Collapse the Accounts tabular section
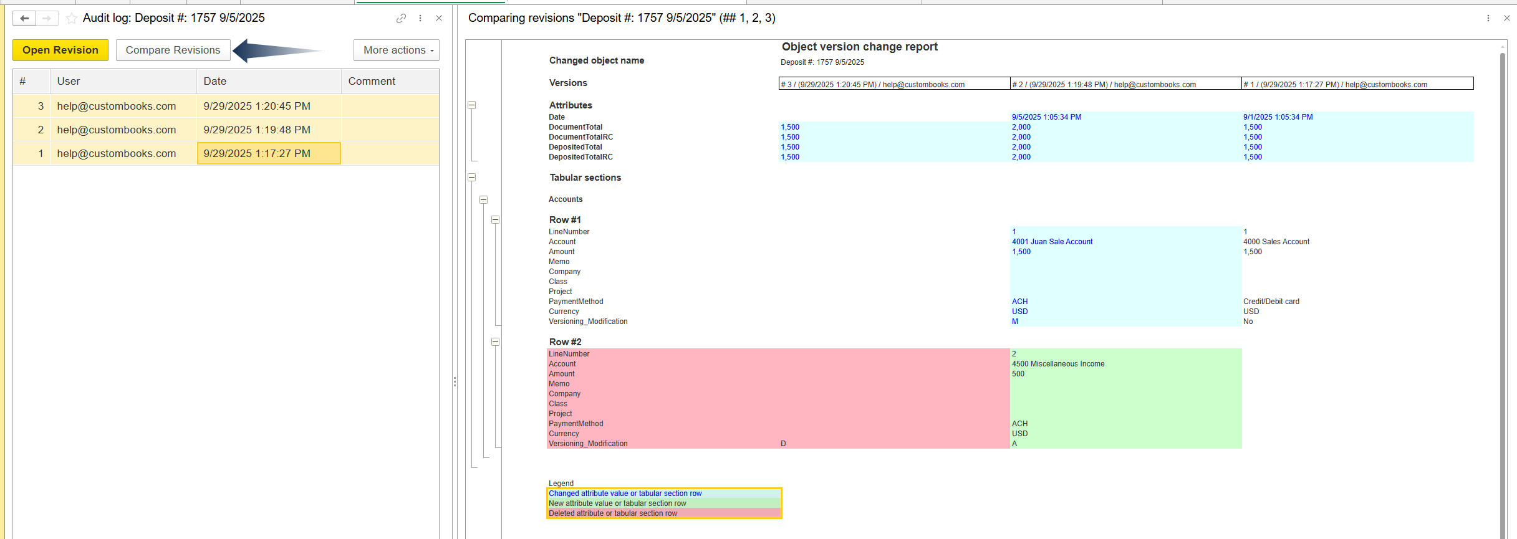 click(483, 200)
